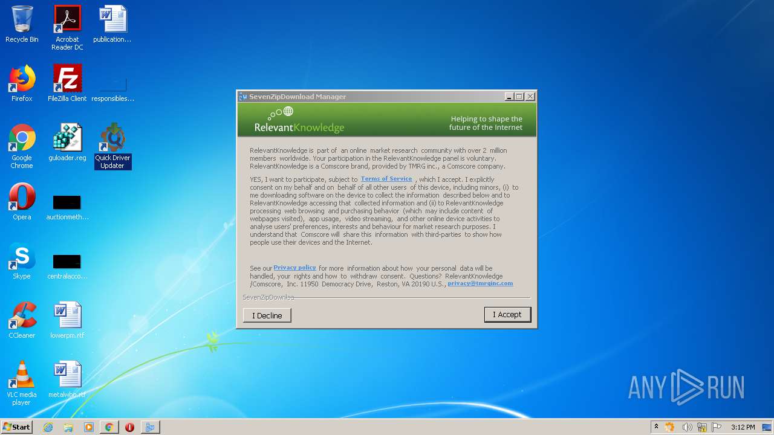
Task: Select the guloader.reg registry file
Action: click(x=67, y=143)
